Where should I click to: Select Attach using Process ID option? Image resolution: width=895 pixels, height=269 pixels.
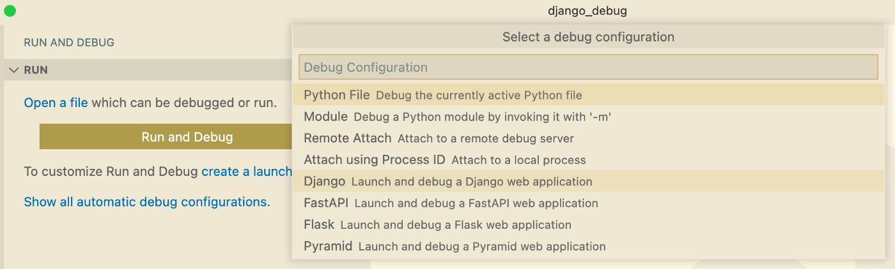(589, 160)
